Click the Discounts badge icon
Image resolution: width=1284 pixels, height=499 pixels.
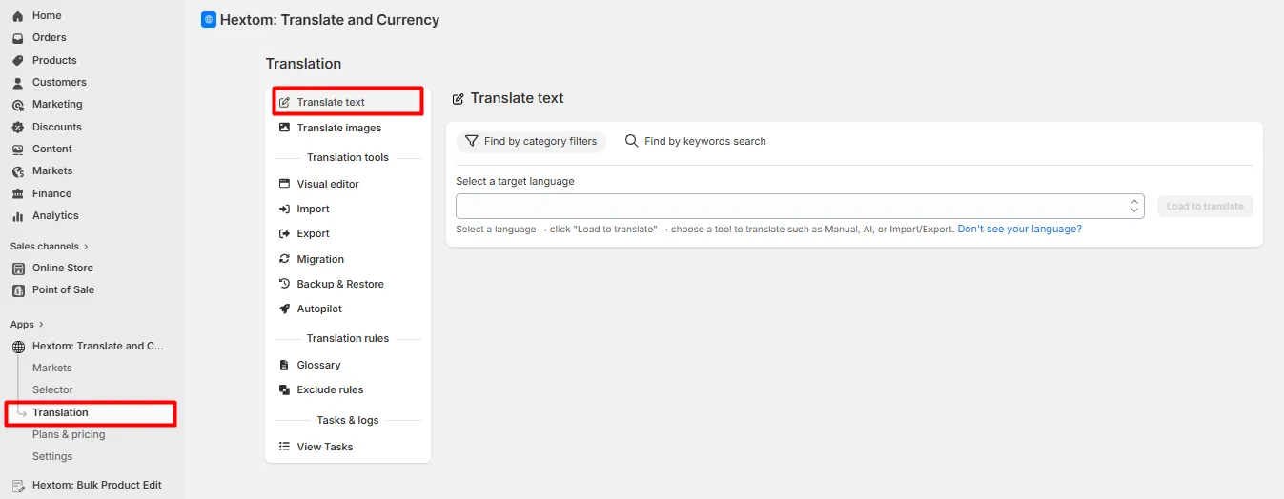click(18, 127)
